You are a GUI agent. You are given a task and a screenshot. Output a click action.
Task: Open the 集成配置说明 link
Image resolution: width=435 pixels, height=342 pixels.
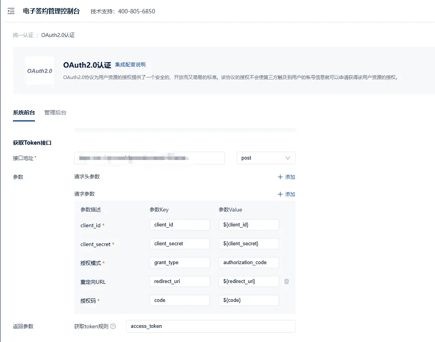(130, 64)
